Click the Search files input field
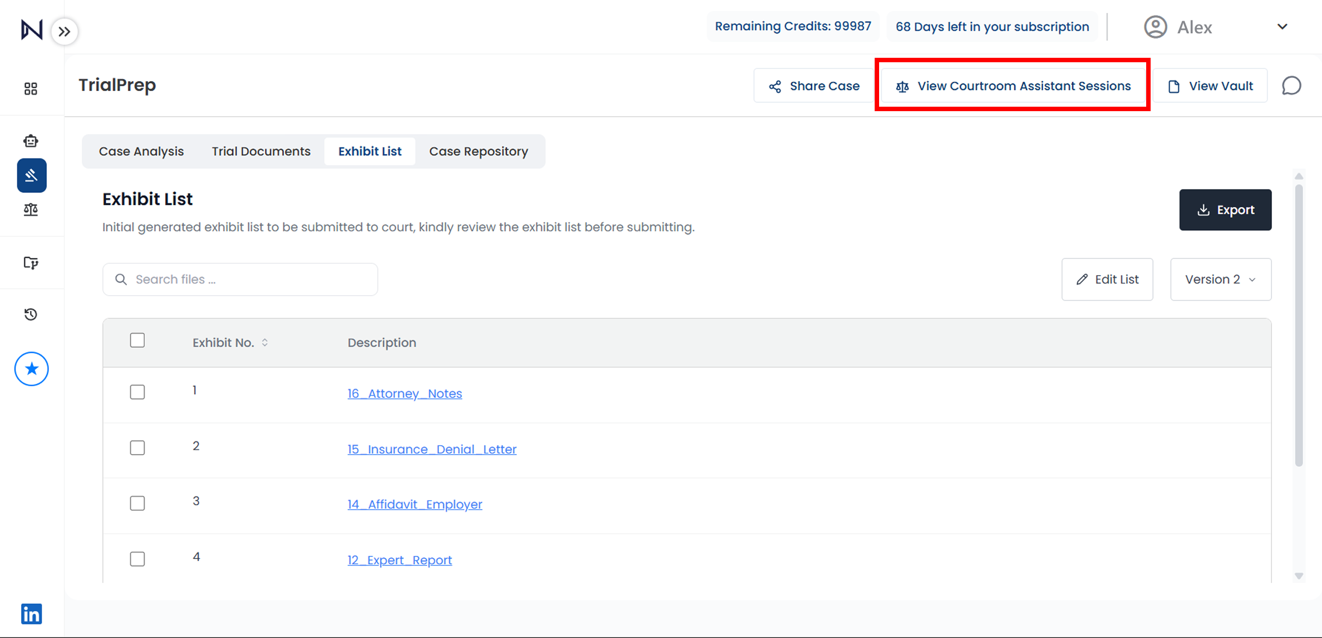The height and width of the screenshot is (638, 1322). (240, 279)
